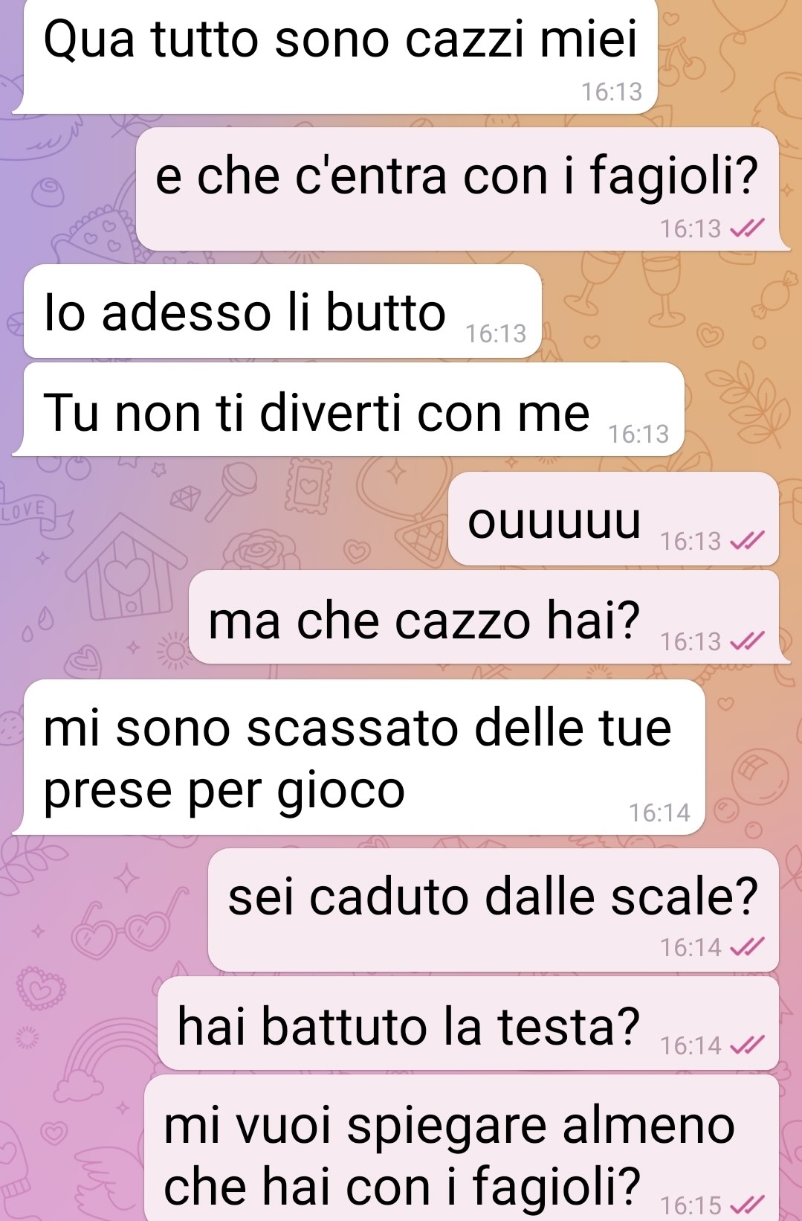Click read receipt on 'e che c'entra' message
Viewport: 802px width, 1221px height.
[748, 228]
